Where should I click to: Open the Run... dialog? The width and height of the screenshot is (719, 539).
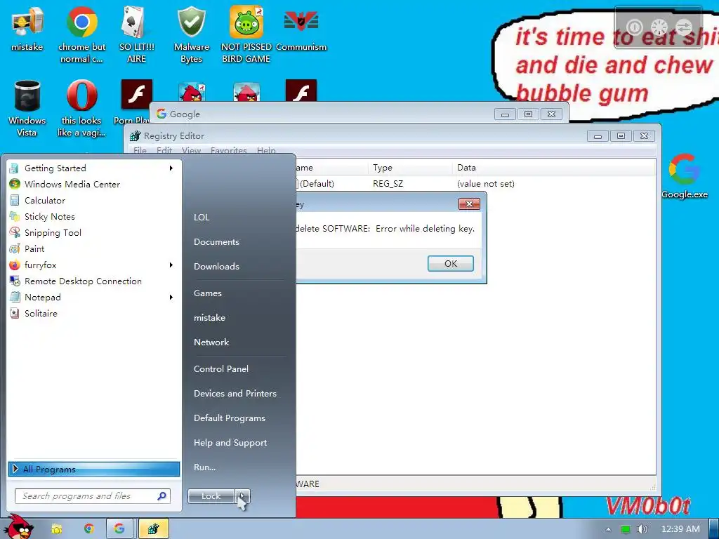tap(204, 467)
